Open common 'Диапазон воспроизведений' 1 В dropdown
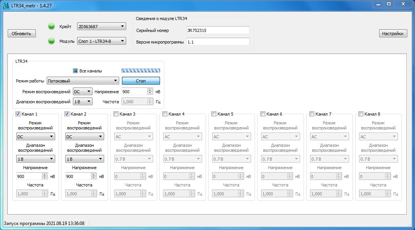 coord(83,102)
